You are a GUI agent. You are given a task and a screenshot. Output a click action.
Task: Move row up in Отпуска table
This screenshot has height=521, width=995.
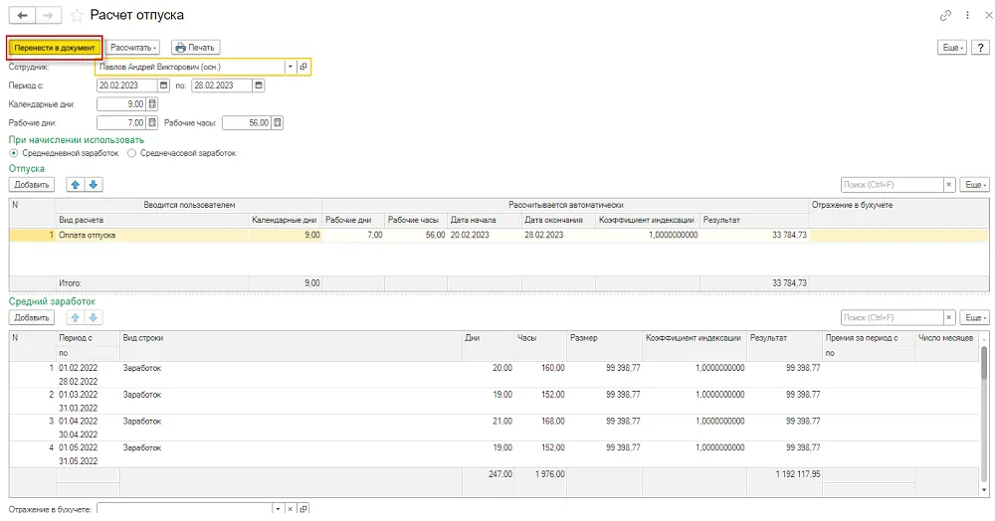coord(75,185)
